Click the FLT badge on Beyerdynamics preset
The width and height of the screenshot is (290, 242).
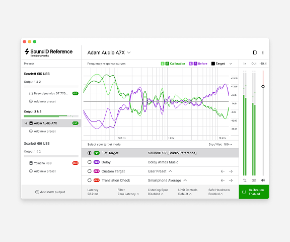76,93
